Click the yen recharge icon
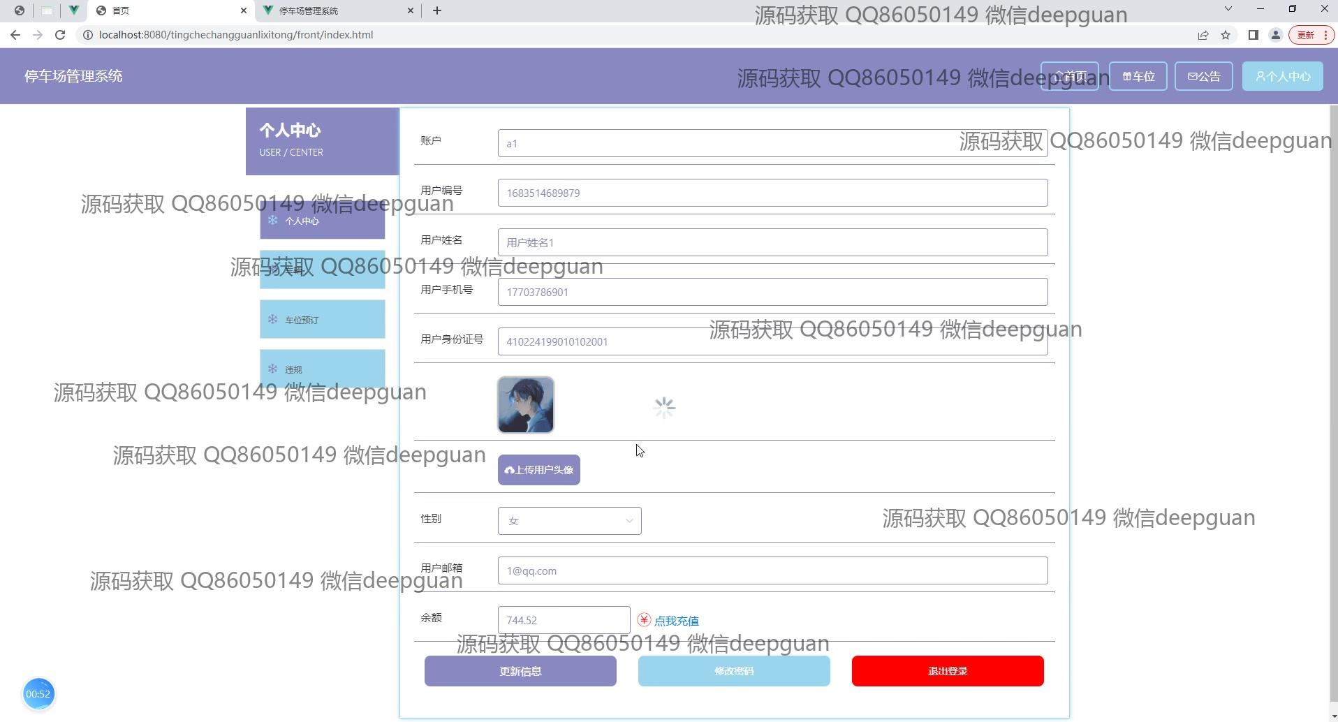 (644, 620)
